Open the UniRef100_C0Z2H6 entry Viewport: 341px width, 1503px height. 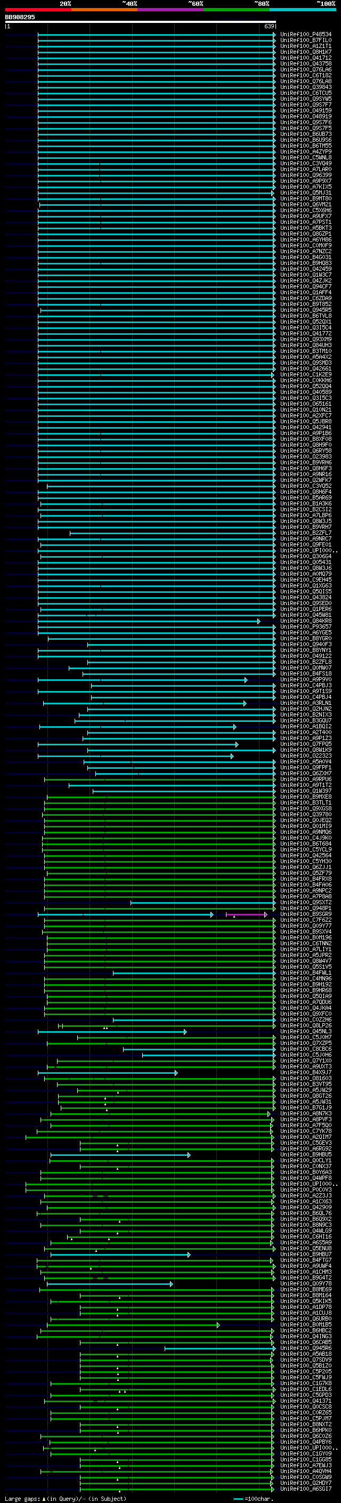click(x=306, y=1020)
